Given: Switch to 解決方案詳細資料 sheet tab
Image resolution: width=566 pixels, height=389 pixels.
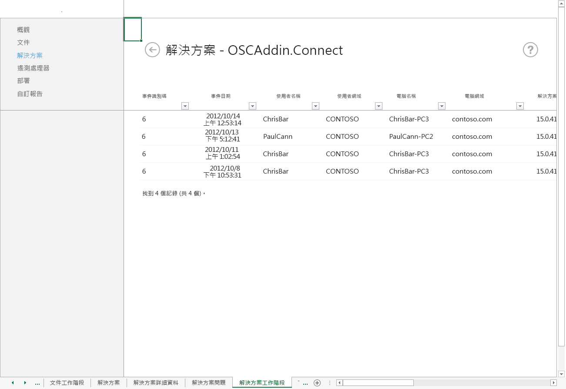Looking at the screenshot, I should (156, 383).
